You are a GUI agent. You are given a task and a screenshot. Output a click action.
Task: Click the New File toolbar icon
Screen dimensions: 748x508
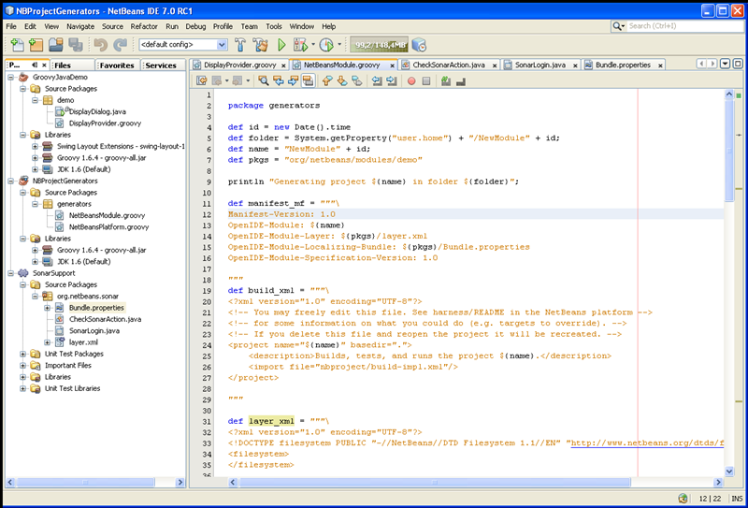(16, 44)
